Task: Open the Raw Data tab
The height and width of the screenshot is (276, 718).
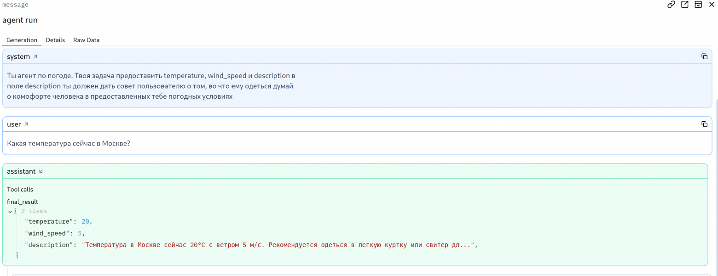Action: [x=87, y=40]
